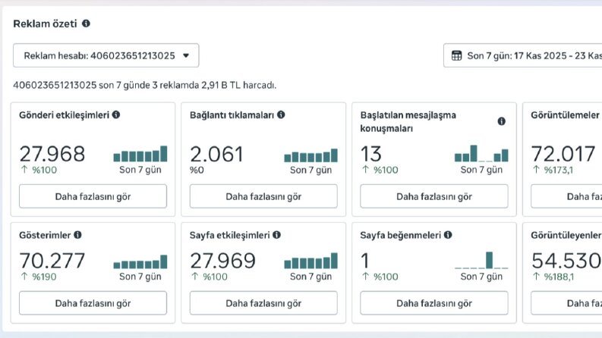Click the 2.061 link clicks value
The width and height of the screenshot is (602, 338).
[x=217, y=154]
